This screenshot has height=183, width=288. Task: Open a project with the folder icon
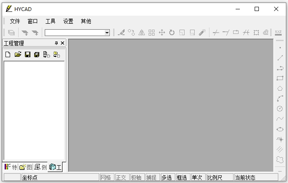coord(18,55)
